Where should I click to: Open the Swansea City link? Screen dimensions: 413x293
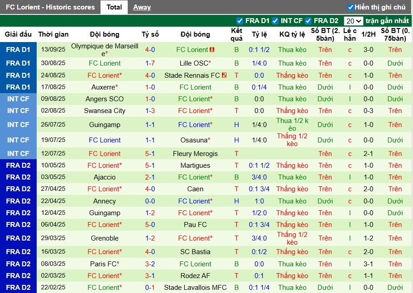104,110
